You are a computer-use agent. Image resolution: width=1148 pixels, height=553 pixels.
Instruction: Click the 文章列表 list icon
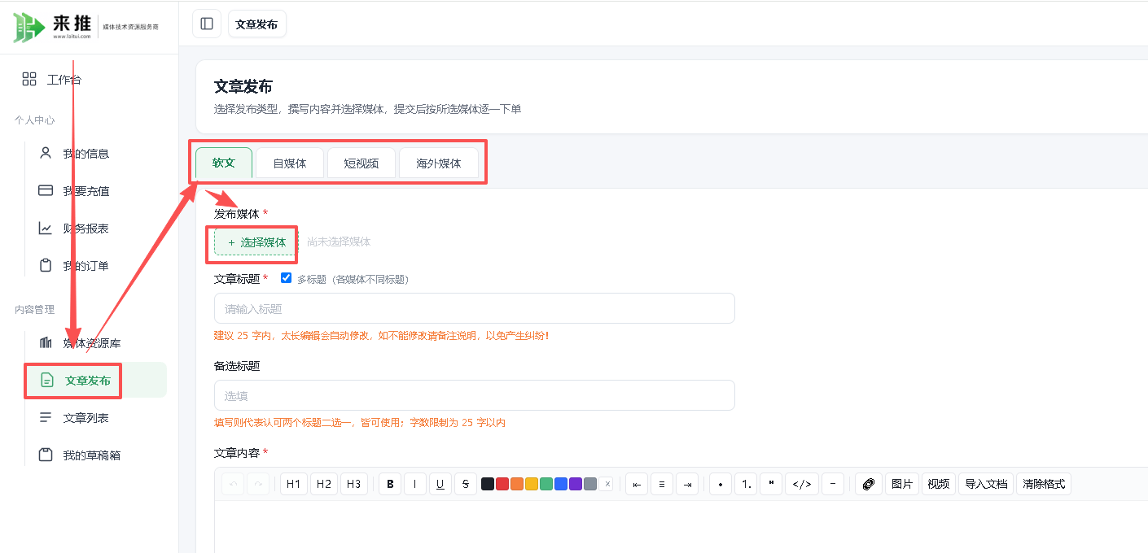click(46, 417)
